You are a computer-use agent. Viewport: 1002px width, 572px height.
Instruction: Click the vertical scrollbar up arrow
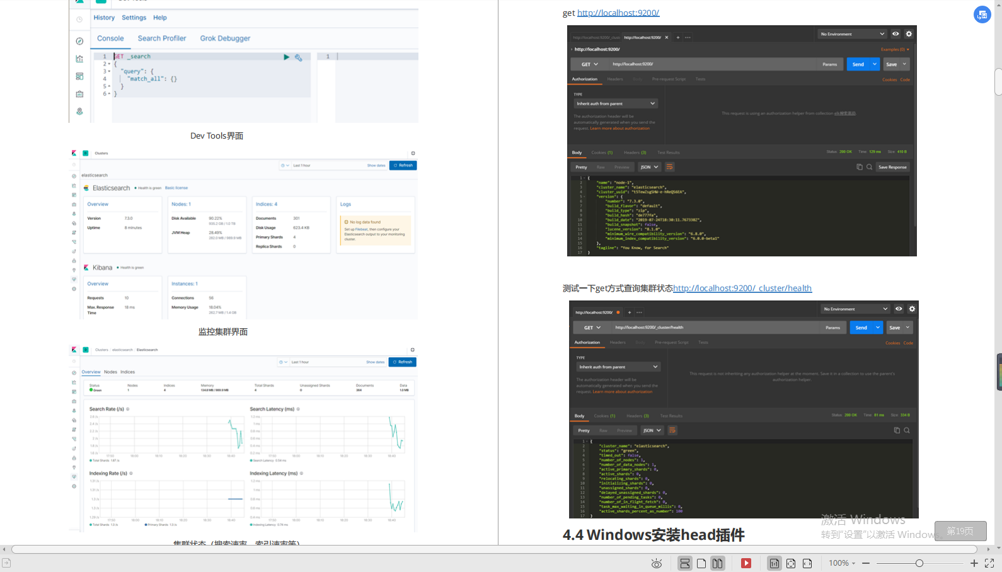click(x=998, y=4)
